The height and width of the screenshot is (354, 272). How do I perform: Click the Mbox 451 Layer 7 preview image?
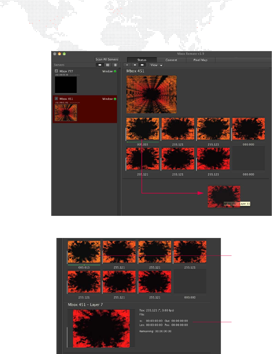click(x=101, y=328)
